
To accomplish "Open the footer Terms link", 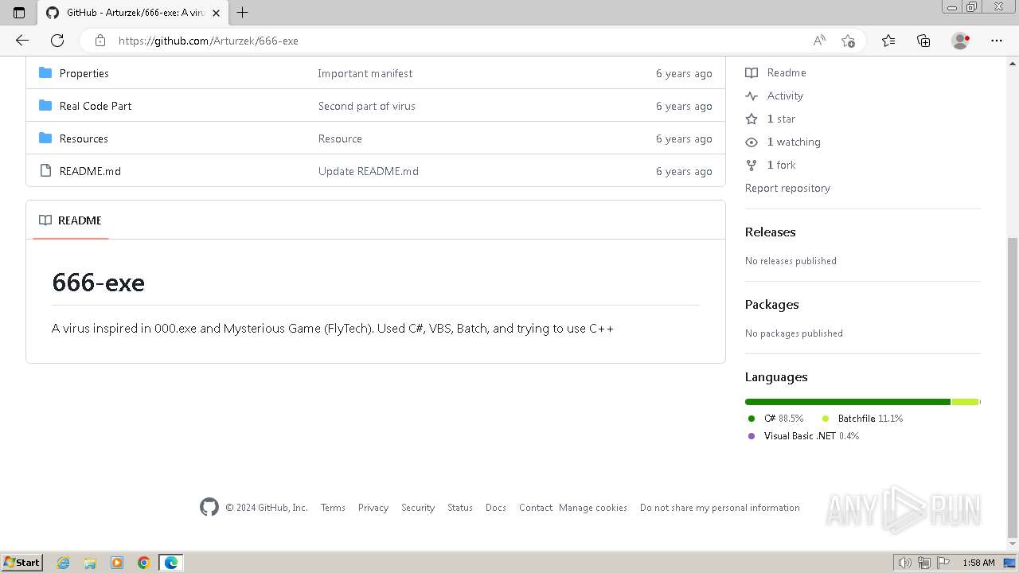I will (x=333, y=508).
